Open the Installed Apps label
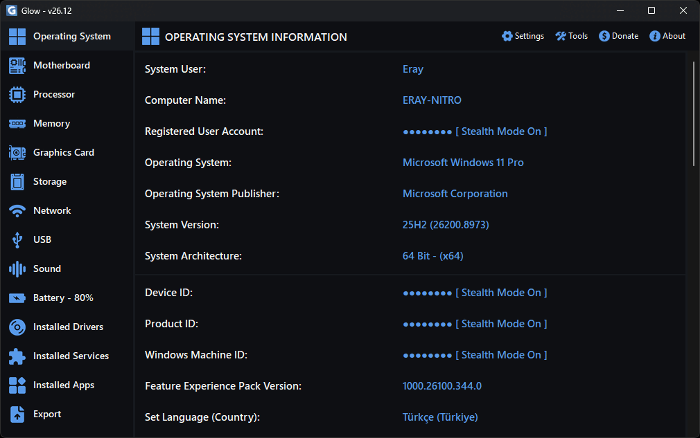The width and height of the screenshot is (700, 438). coord(64,385)
